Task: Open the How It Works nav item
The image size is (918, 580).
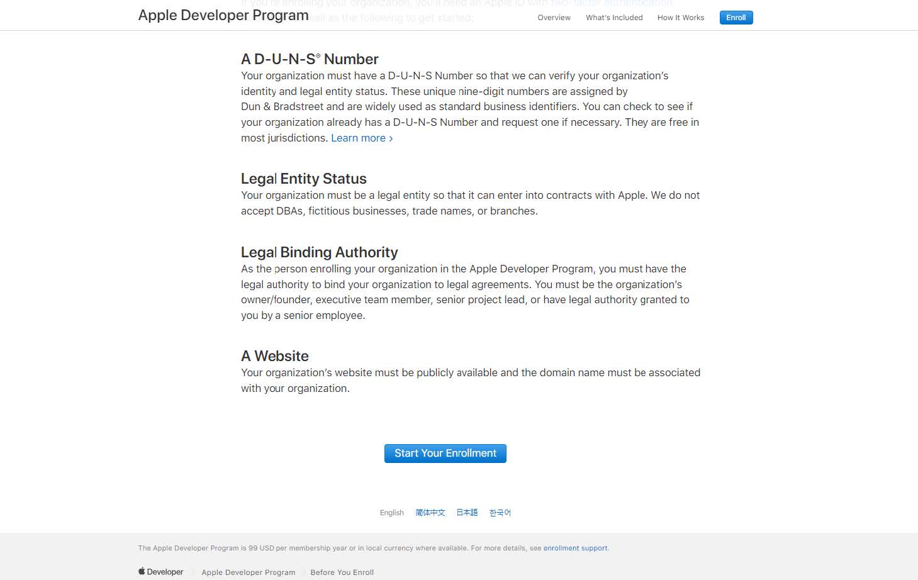Action: 681,18
